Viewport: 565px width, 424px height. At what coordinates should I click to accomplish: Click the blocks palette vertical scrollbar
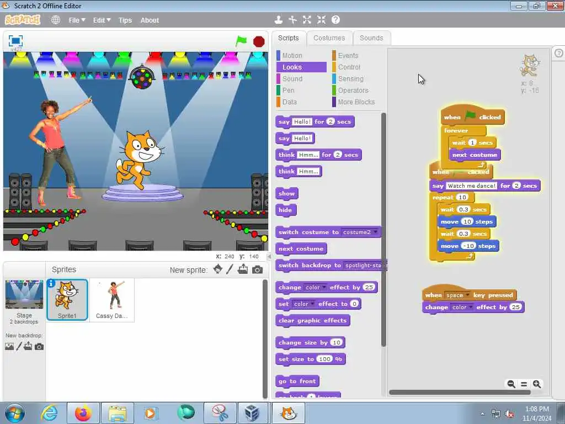(383, 229)
